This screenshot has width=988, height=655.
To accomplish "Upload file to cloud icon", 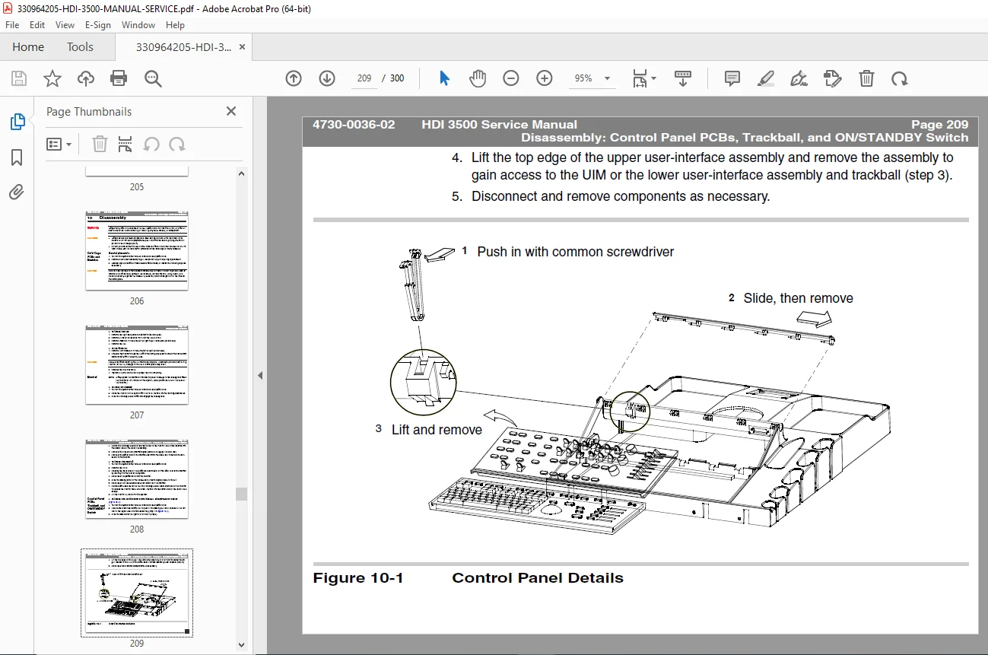I will point(86,78).
